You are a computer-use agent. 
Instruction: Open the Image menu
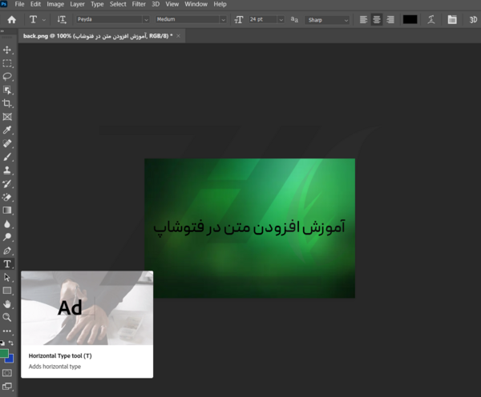point(55,4)
